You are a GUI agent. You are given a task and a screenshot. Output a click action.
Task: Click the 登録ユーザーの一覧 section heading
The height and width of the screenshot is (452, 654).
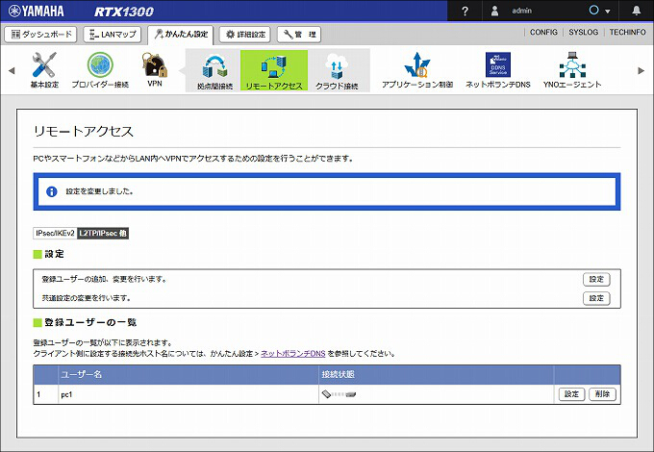(x=90, y=322)
